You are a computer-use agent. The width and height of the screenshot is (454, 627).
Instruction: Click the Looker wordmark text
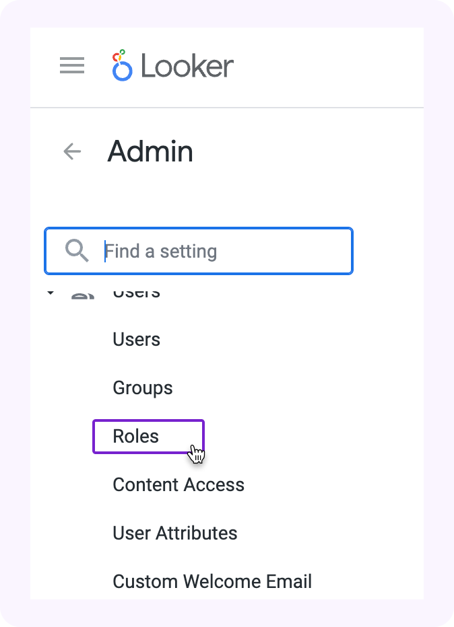tap(187, 67)
